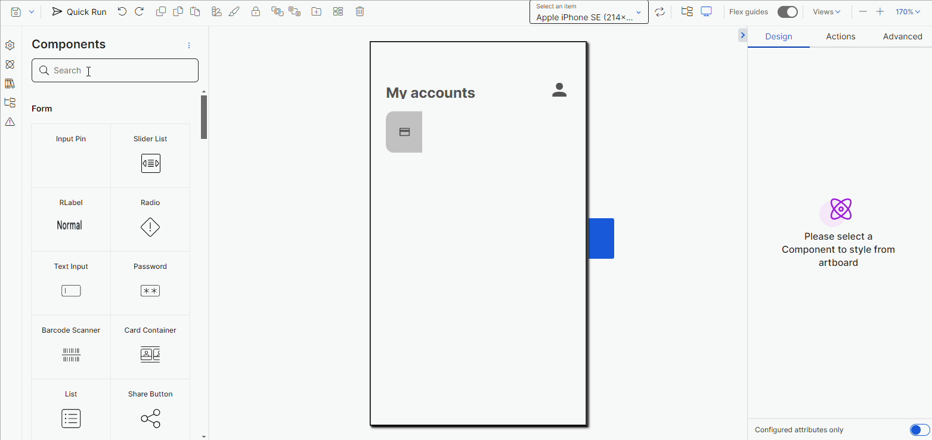Open the Settings gear in the left sidebar

tap(10, 45)
